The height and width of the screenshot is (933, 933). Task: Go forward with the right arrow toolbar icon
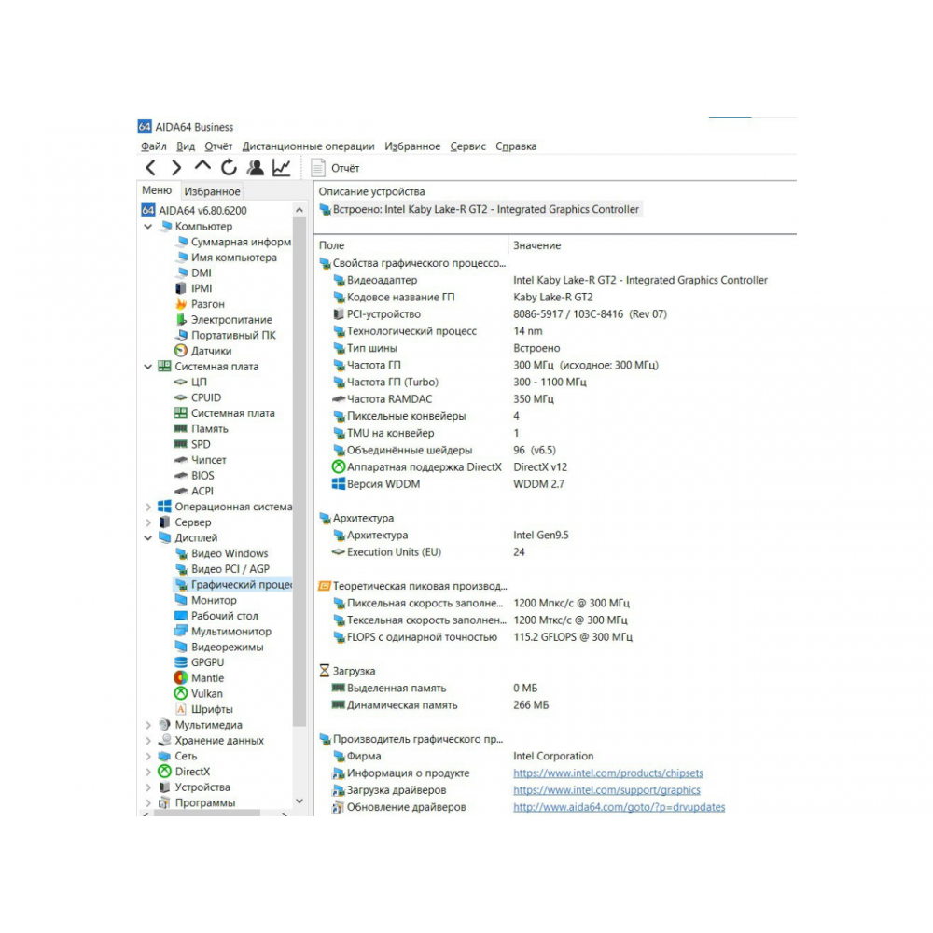pyautogui.click(x=176, y=168)
